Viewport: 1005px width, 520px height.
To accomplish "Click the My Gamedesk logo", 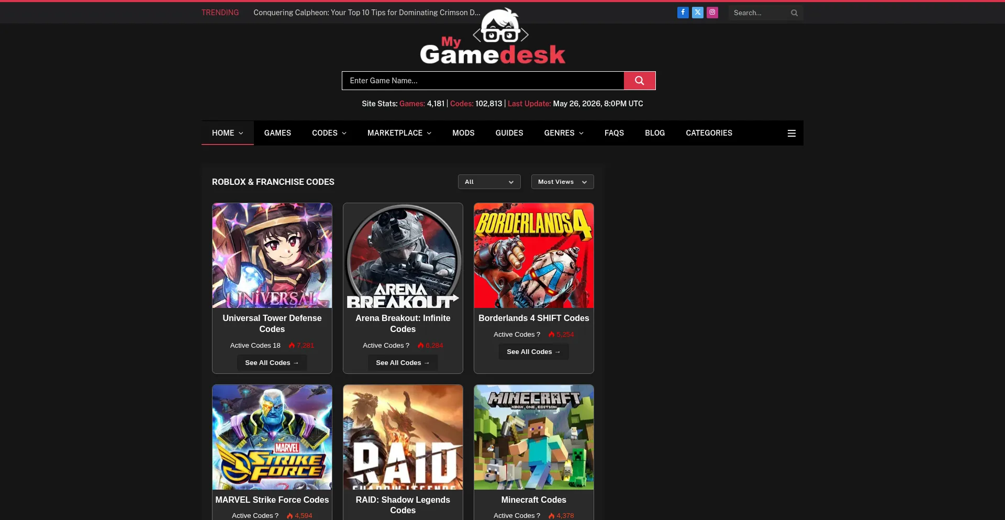I will (x=492, y=37).
